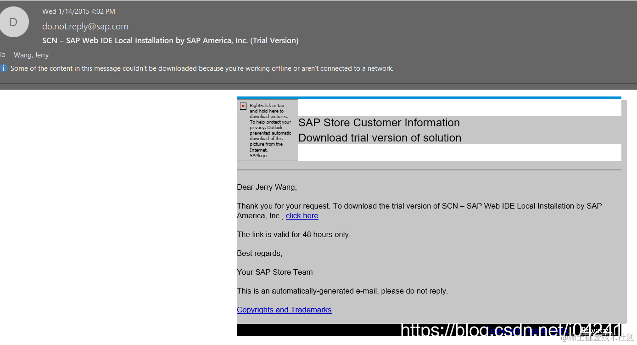Screen dimensions: 637x345
Task: Click the automatically-generated e-mail notice text
Action: click(342, 291)
